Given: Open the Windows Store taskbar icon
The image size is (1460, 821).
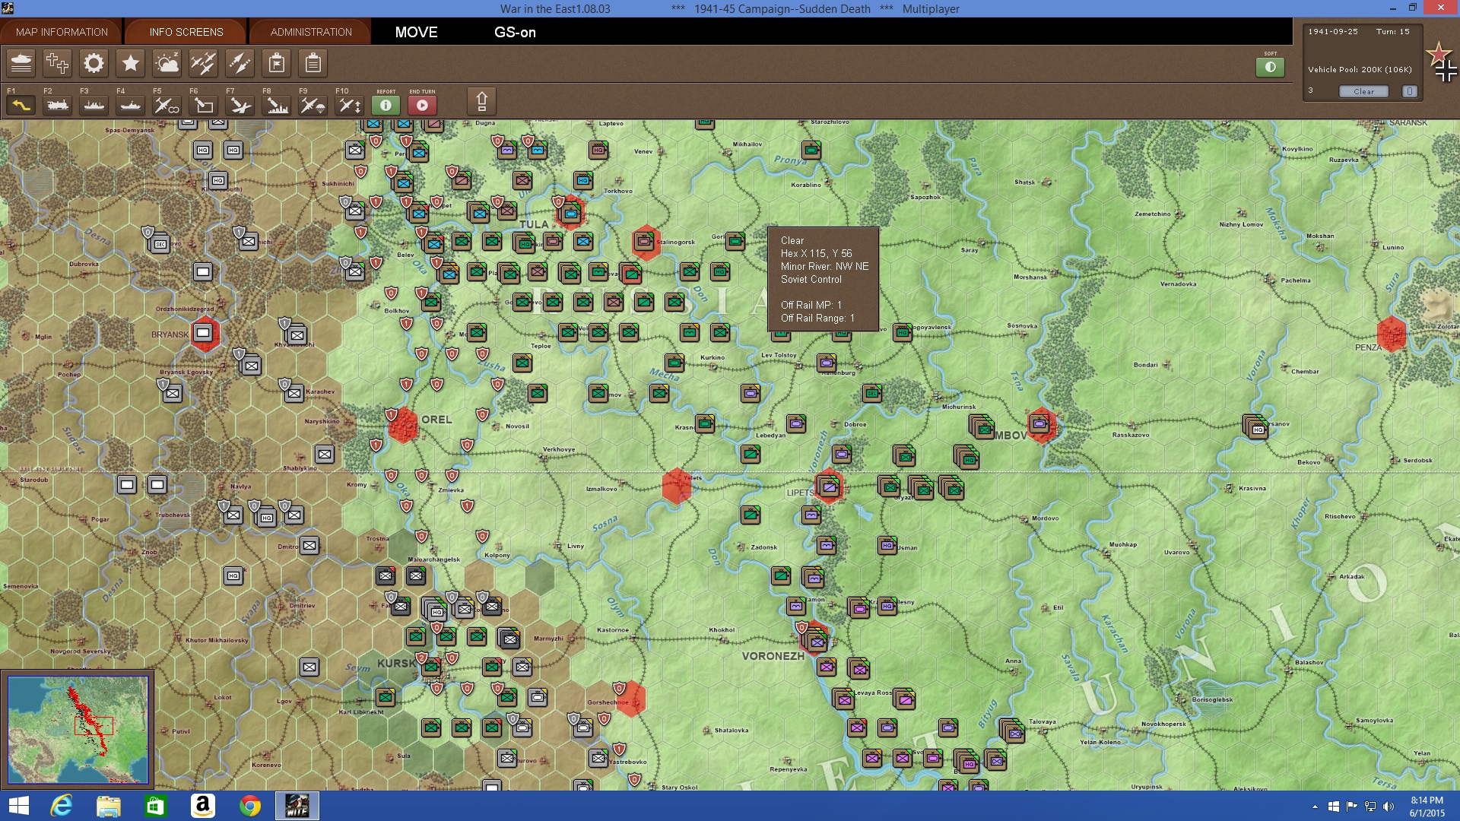Looking at the screenshot, I should (x=155, y=806).
